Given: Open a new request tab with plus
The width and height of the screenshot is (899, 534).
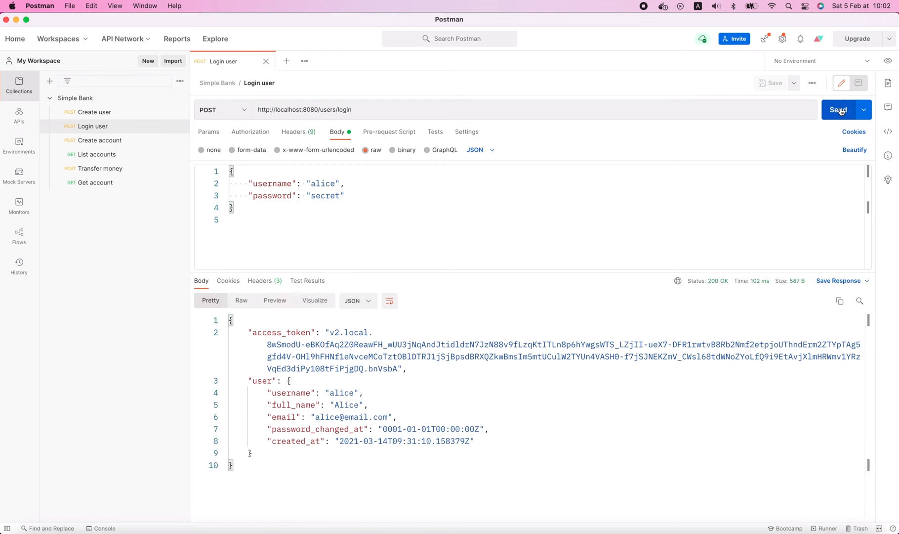Looking at the screenshot, I should pos(286,61).
